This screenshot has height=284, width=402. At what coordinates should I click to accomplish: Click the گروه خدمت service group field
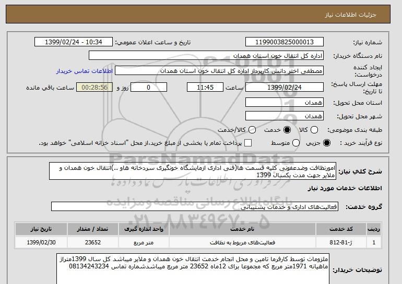point(195,206)
